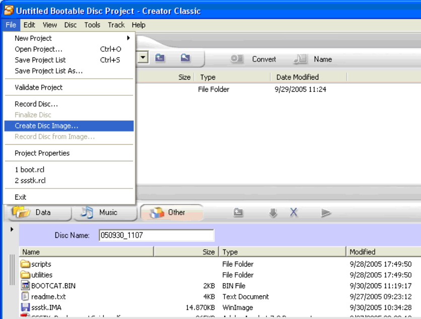The height and width of the screenshot is (319, 421).
Task: Sort source list by Size column
Action: pos(184,78)
